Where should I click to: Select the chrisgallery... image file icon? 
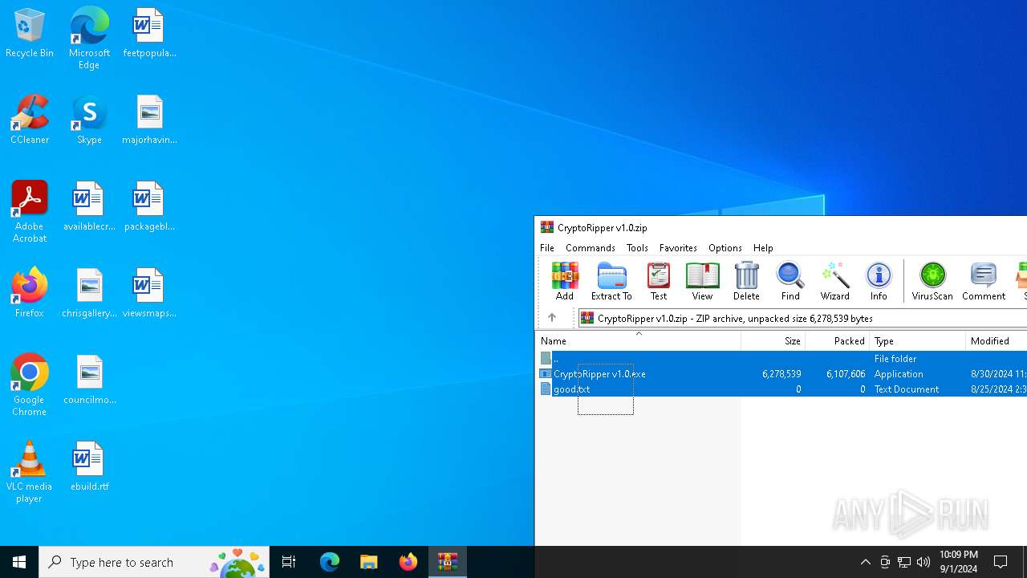click(x=89, y=293)
